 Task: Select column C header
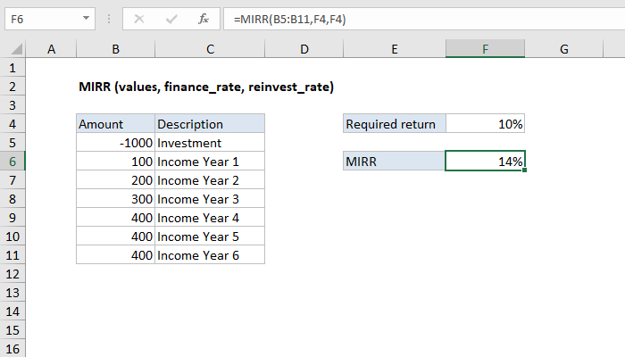pos(210,49)
